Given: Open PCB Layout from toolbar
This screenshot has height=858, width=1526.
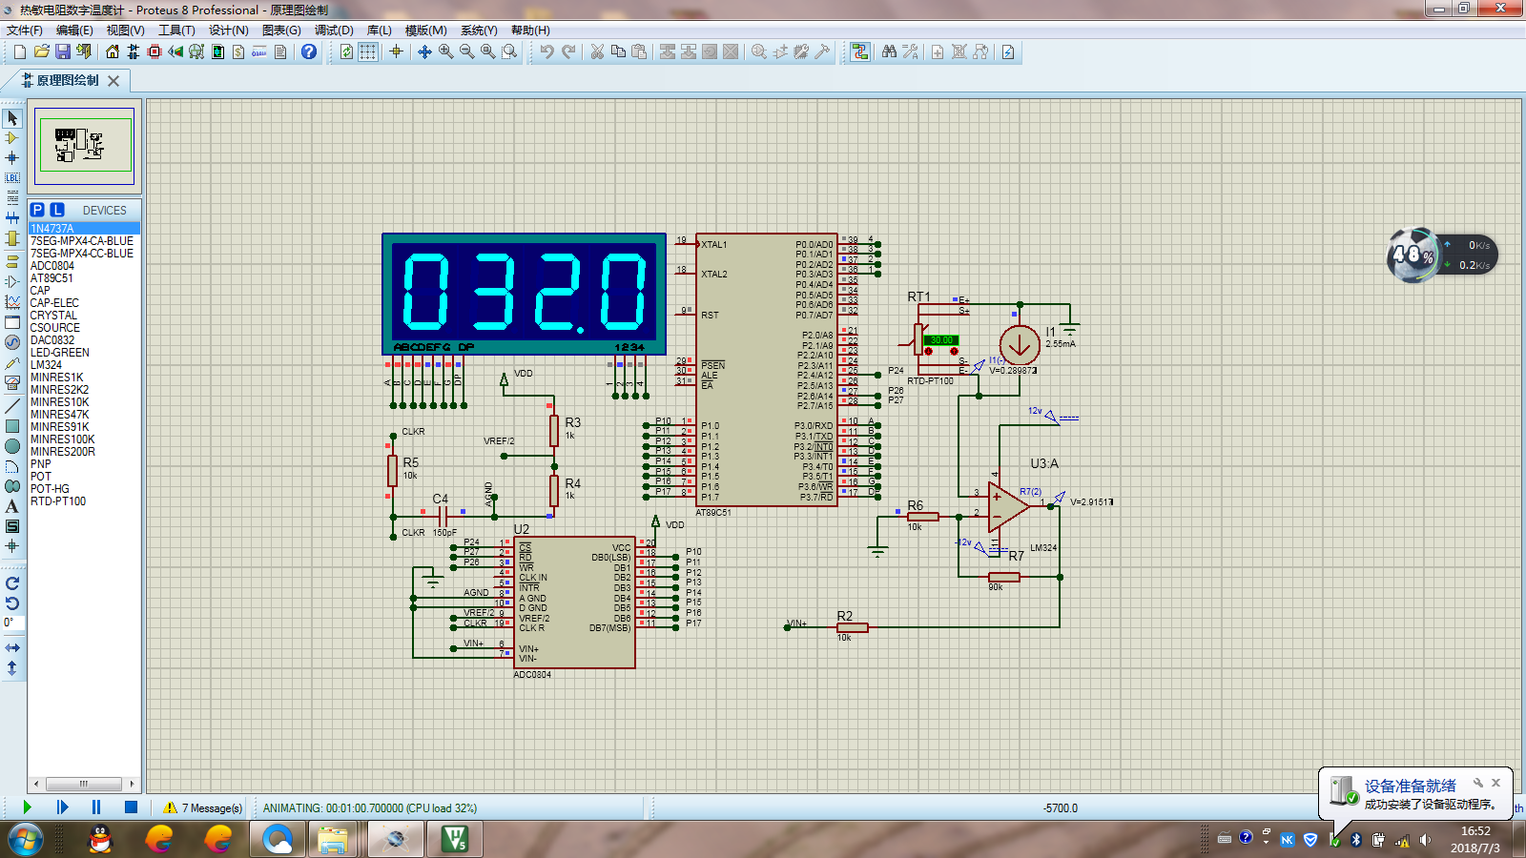Looking at the screenshot, I should (x=155, y=51).
